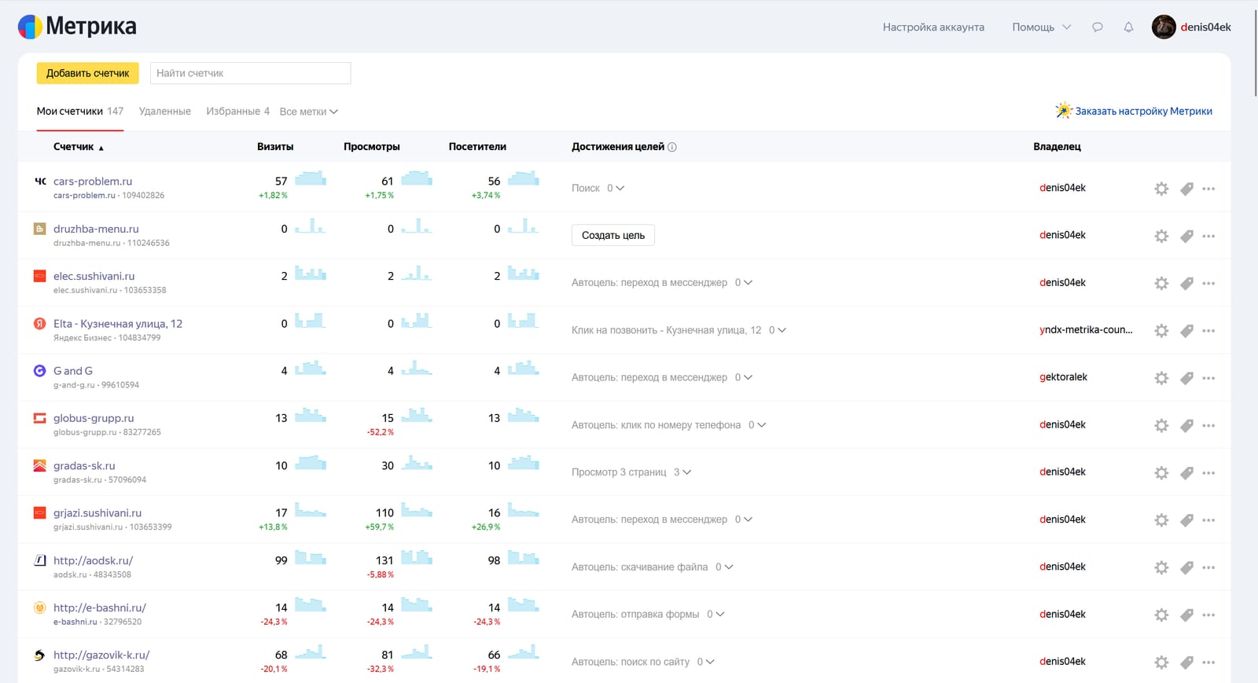Show info tooltip for Достижения целей
1258x683 pixels.
pyautogui.click(x=672, y=147)
